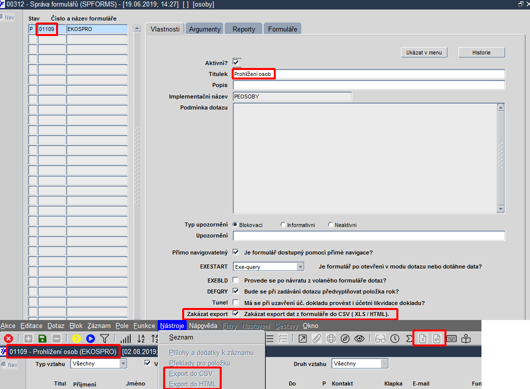
Task: Click the Popis input field
Action: point(369,85)
